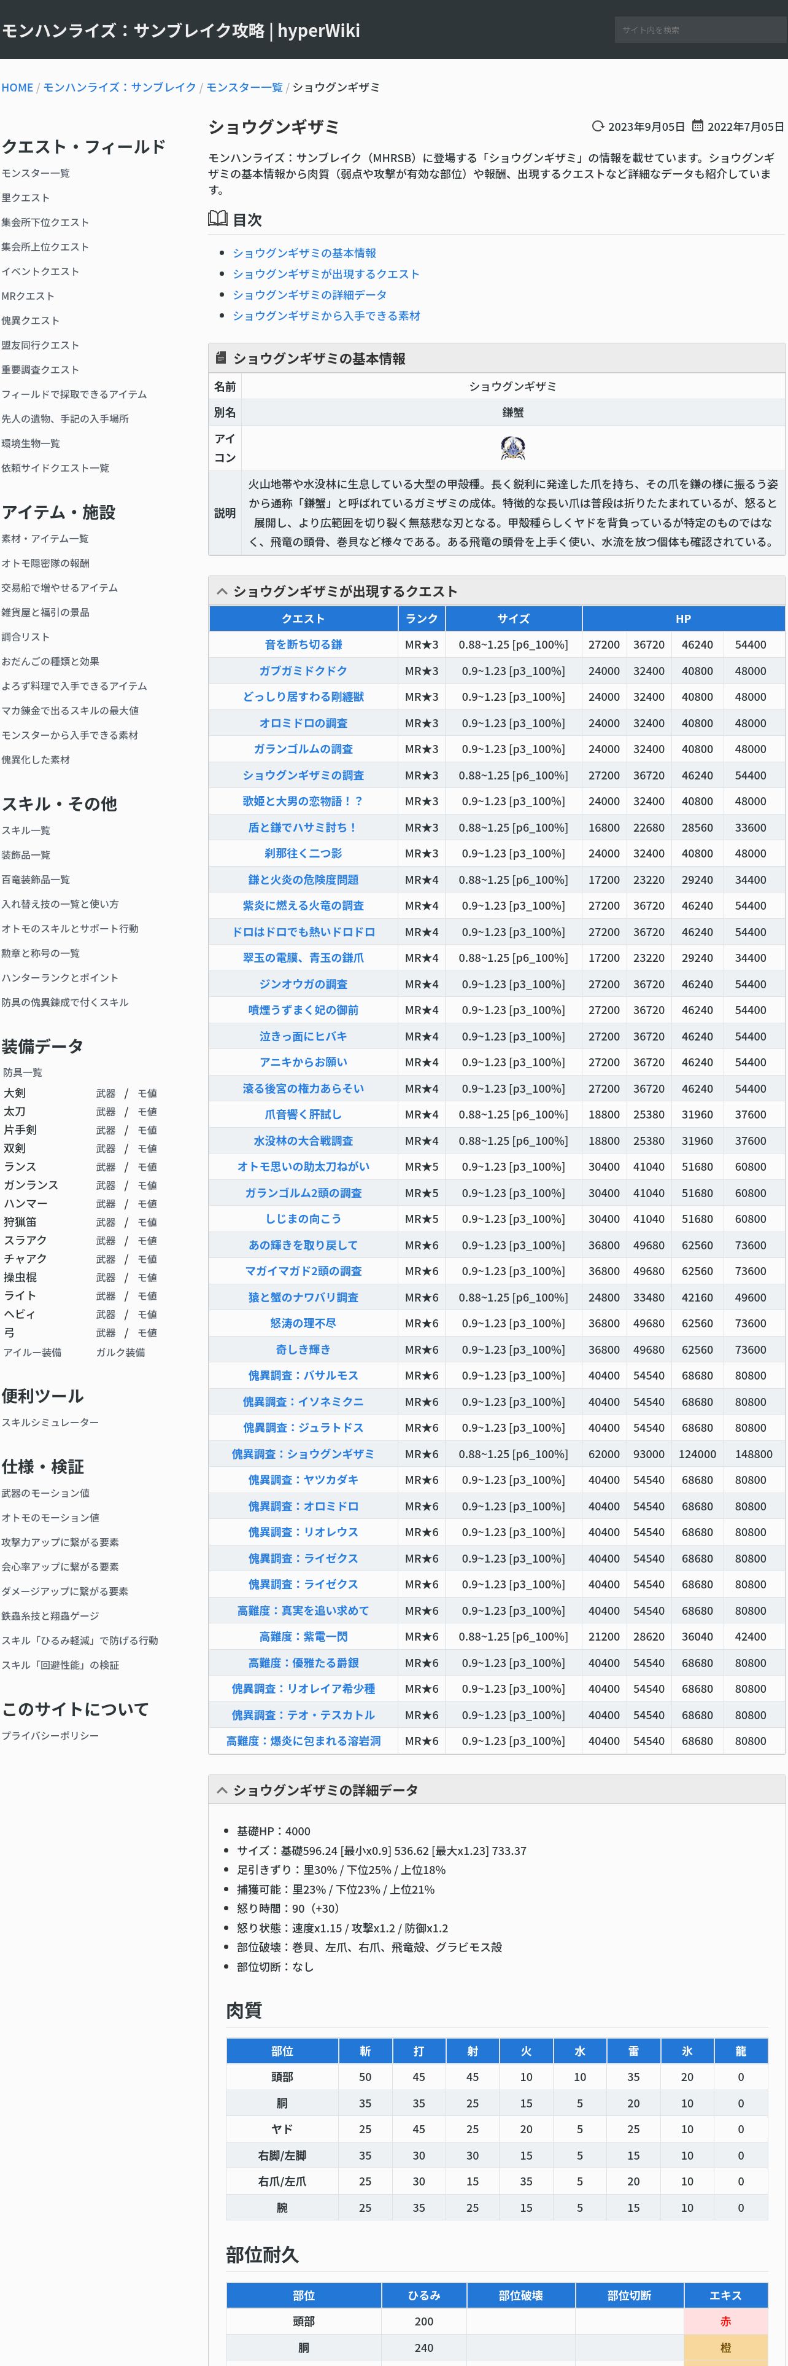This screenshot has width=788, height=2366.
Task: Open 武器 link in ハンマー row
Action: coord(106,1204)
